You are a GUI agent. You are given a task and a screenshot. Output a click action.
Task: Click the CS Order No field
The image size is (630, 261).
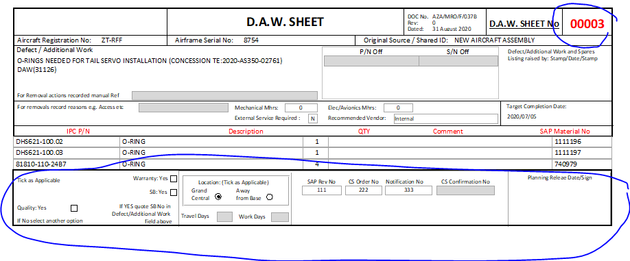(x=364, y=190)
